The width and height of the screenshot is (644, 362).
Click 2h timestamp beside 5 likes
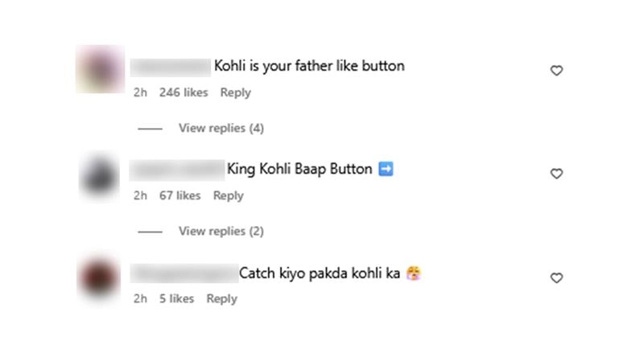(x=141, y=298)
